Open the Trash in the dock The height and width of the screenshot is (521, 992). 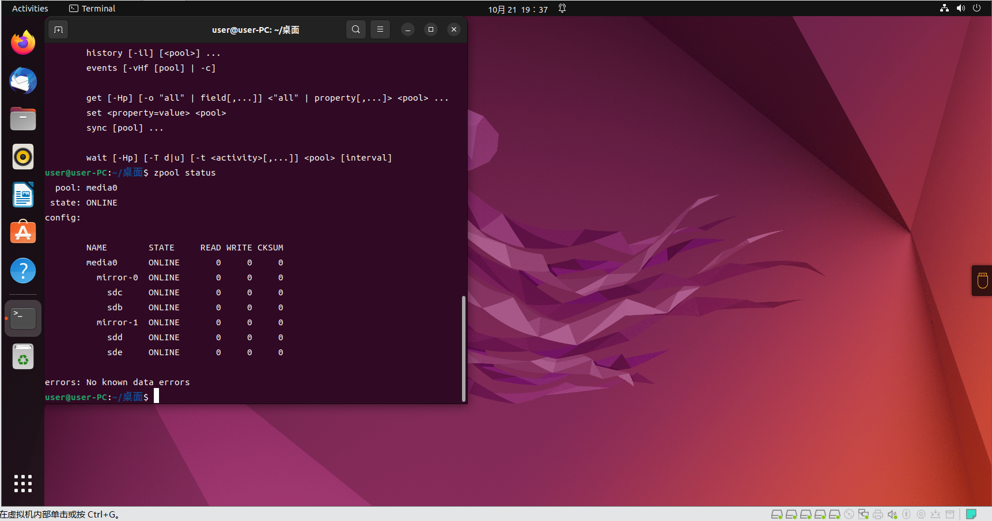coord(23,356)
